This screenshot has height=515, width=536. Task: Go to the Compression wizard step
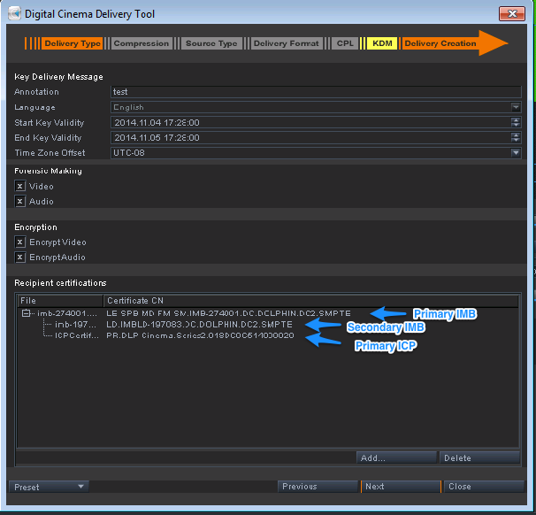point(142,43)
